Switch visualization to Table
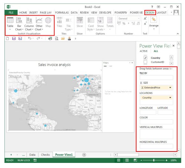The image size is (185, 168). pos(10,24)
